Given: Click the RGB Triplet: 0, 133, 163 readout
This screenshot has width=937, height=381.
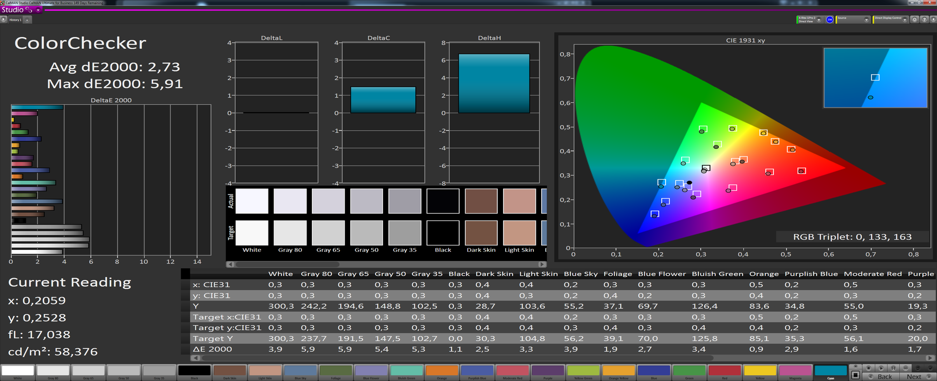Looking at the screenshot, I should 852,237.
